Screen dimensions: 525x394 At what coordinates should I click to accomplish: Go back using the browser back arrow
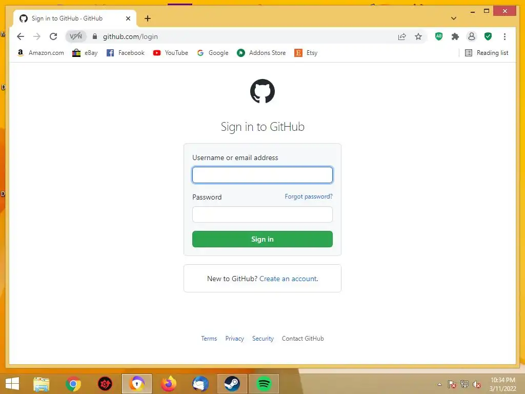(x=21, y=36)
